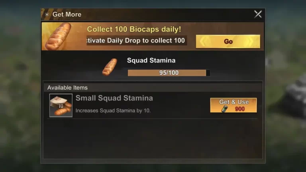Select the Collect 100 Biocaps daily headline

pyautogui.click(x=134, y=29)
